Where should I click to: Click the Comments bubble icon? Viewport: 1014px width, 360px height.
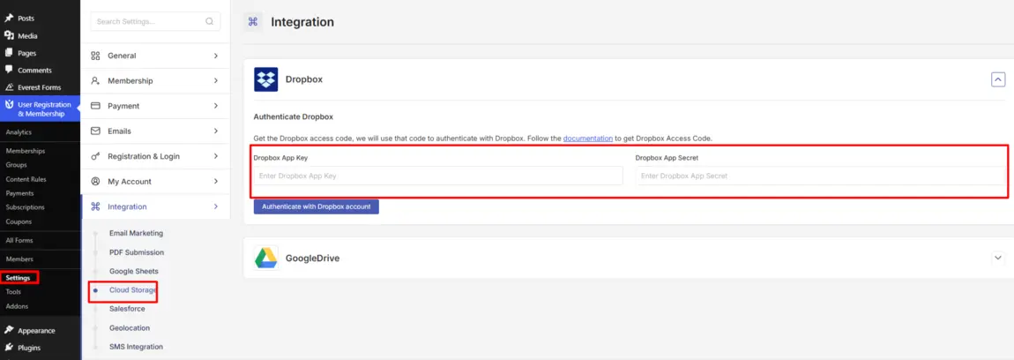click(9, 70)
